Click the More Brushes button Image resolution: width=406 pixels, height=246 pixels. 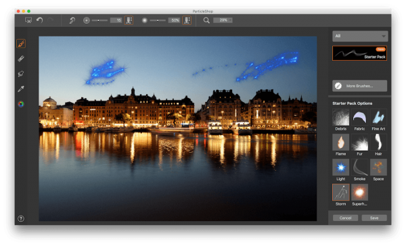point(360,86)
